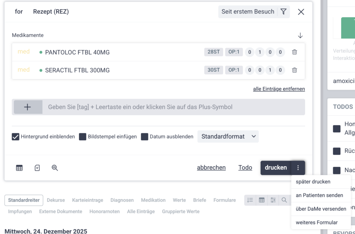Open the Standardformat dropdown

pos(228,137)
